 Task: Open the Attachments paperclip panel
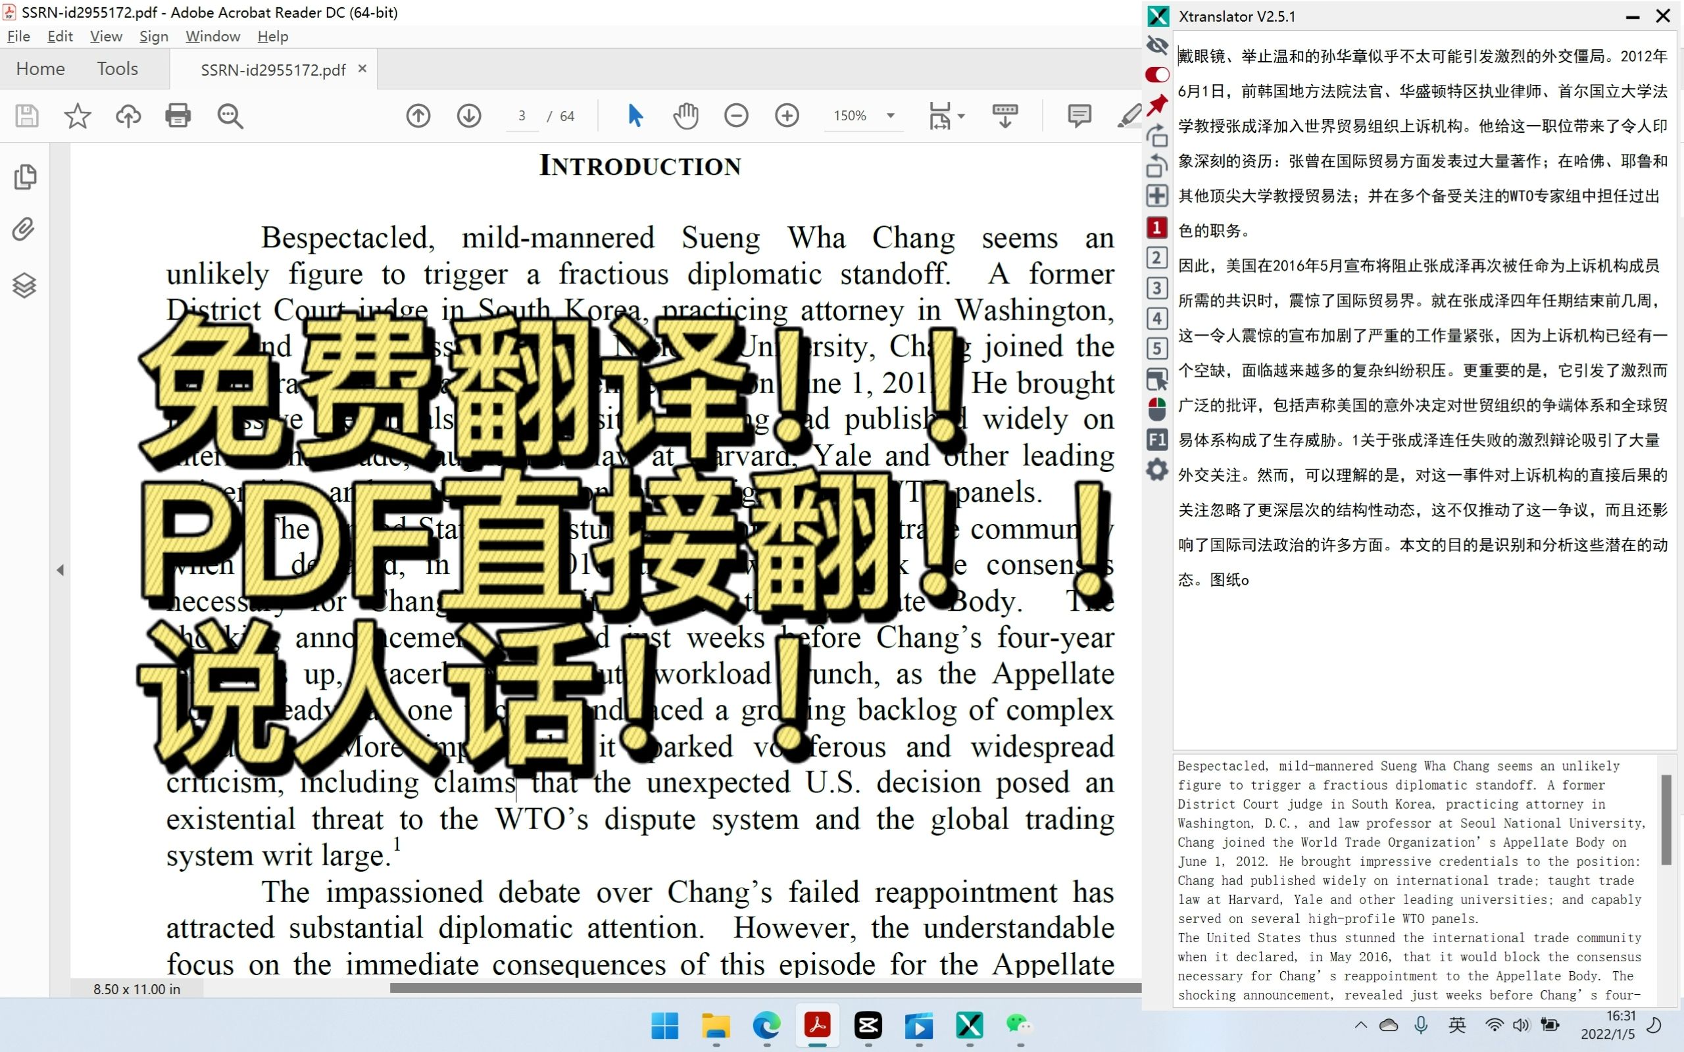[24, 229]
